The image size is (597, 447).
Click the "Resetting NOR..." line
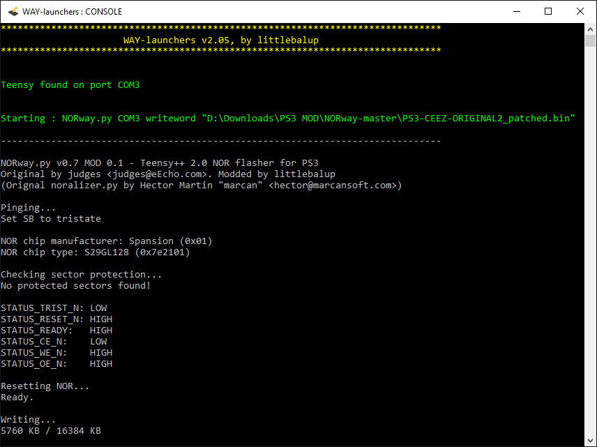coord(45,386)
